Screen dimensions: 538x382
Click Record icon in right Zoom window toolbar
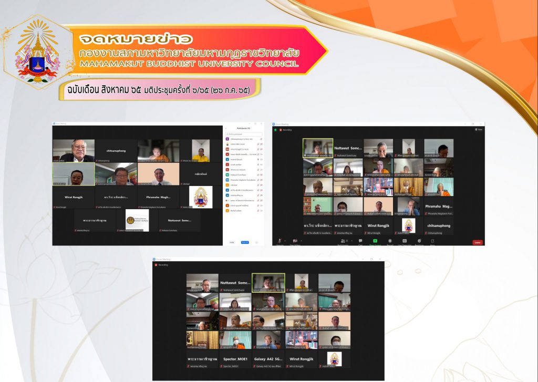tap(390, 241)
